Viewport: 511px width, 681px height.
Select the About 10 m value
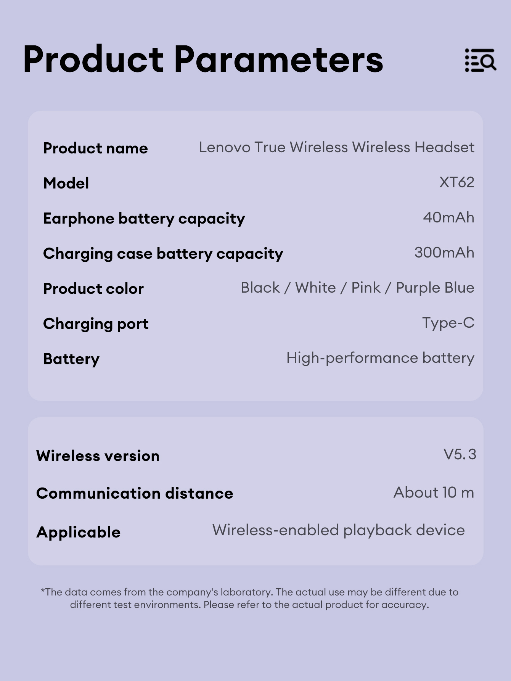(x=434, y=493)
